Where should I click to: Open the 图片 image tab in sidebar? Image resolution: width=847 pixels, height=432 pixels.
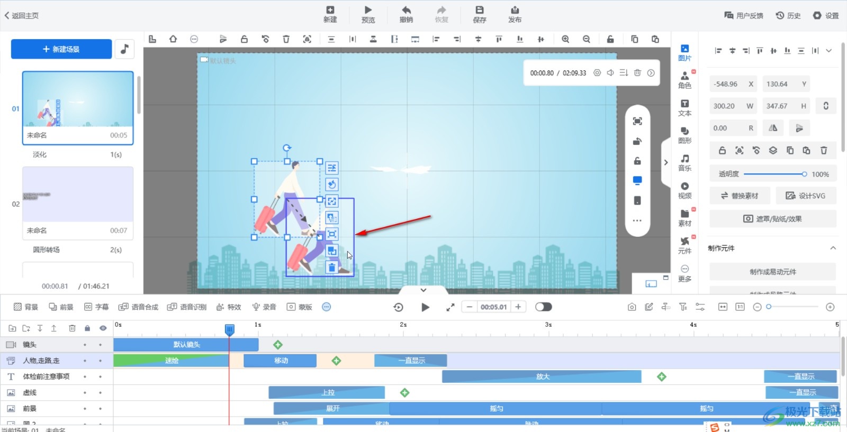[x=684, y=53]
